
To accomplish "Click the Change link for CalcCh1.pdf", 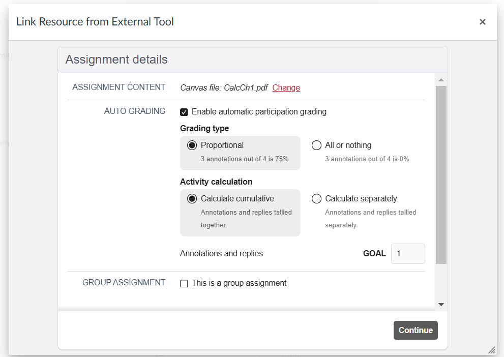I will [x=286, y=87].
